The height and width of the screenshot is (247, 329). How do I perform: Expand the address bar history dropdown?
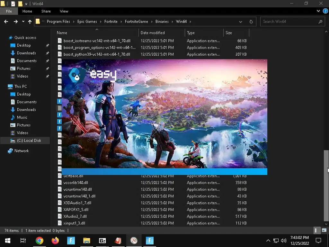click(x=240, y=22)
